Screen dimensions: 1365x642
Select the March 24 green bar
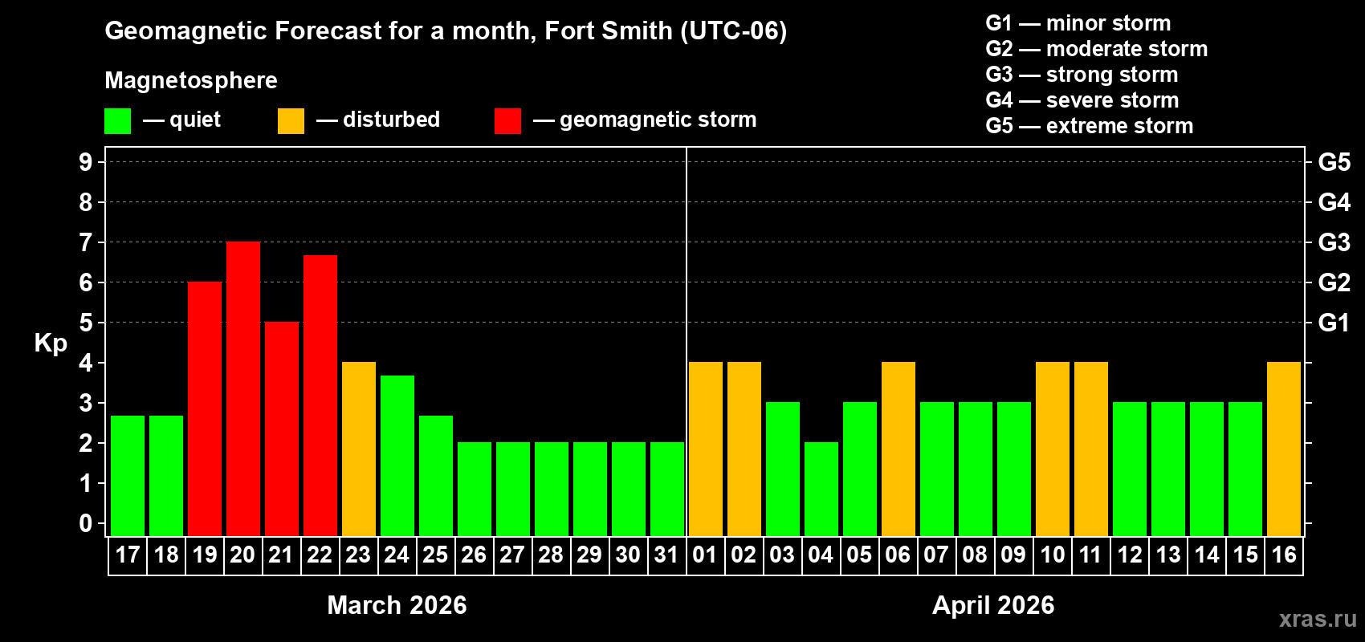coord(397,456)
